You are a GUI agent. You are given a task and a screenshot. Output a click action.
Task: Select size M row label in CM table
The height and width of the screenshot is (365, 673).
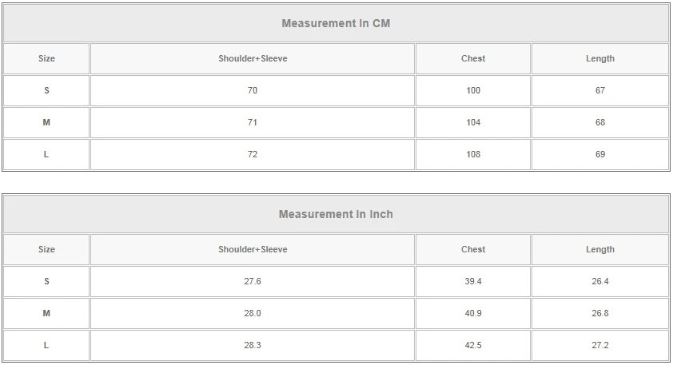point(46,122)
